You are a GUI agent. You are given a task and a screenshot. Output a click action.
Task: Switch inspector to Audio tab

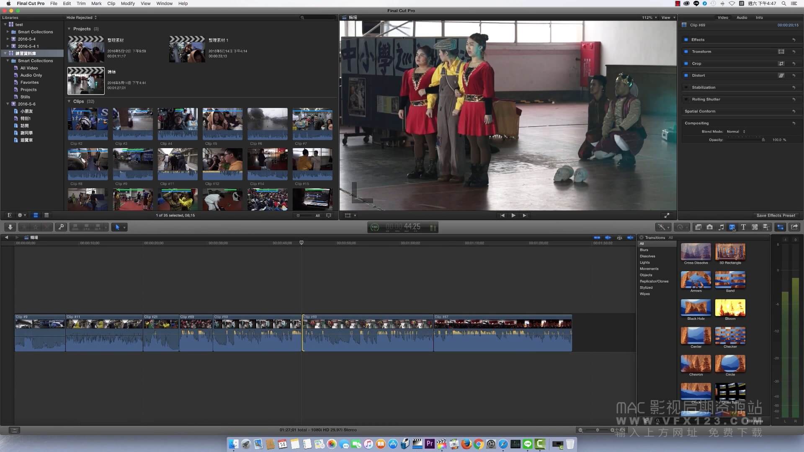click(x=742, y=18)
